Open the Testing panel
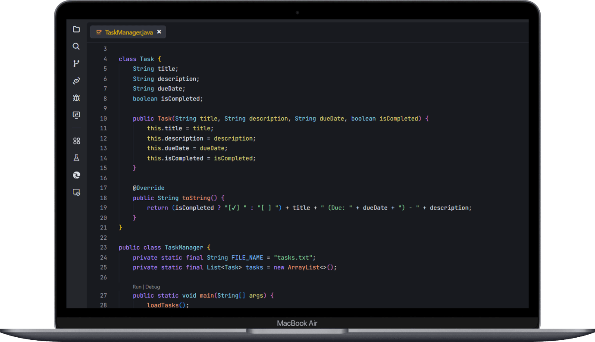Viewport: 595px width, 342px height. 76,158
